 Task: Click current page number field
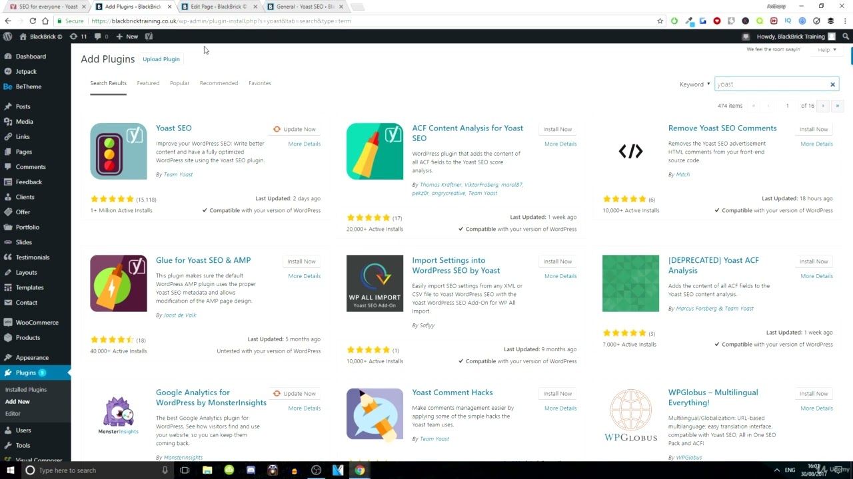787,106
